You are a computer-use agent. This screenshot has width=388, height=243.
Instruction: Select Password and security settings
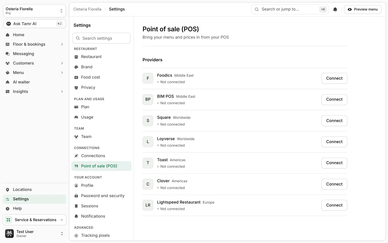click(101, 196)
